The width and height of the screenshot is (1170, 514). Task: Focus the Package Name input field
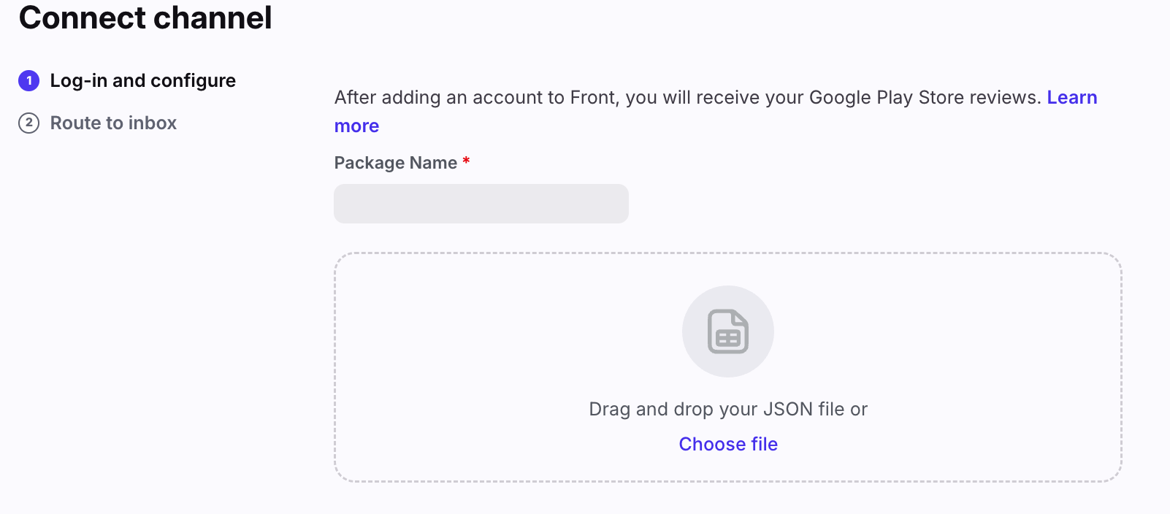pyautogui.click(x=481, y=204)
